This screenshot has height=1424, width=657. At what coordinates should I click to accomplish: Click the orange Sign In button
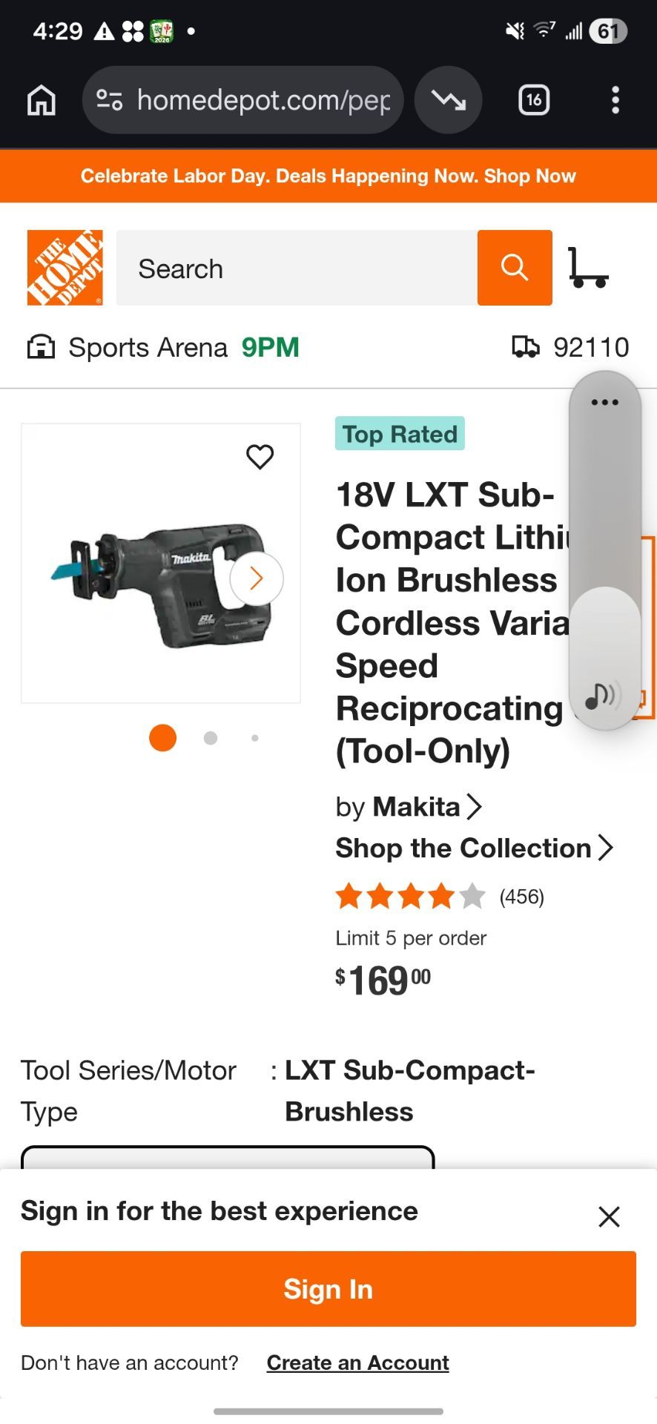[x=328, y=1289]
